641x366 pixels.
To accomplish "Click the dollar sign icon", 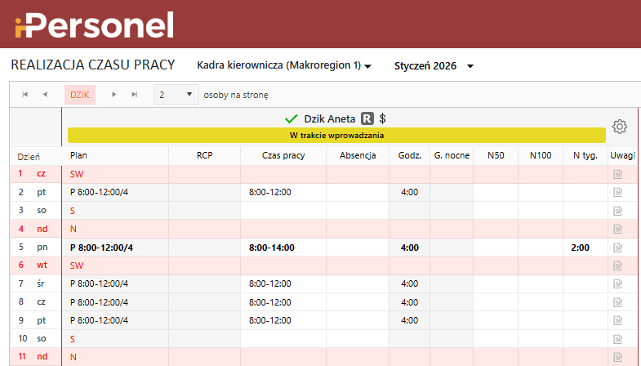I will tap(383, 118).
